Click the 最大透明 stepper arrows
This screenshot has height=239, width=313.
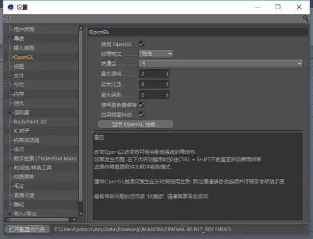[x=167, y=74]
